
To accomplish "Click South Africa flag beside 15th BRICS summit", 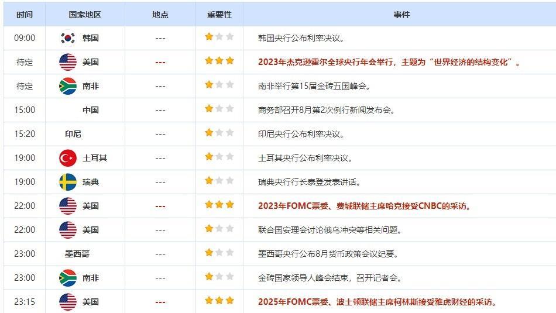I will point(68,86).
